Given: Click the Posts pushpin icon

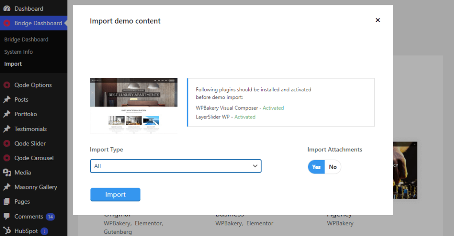Looking at the screenshot, I should [7, 100].
